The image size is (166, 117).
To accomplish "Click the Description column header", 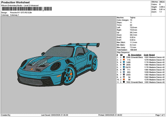I will [x=136, y=55].
